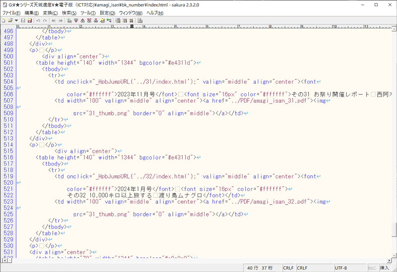Expand the recent files arrow beside Open
This screenshot has width=397, height=272.
click(16, 20)
